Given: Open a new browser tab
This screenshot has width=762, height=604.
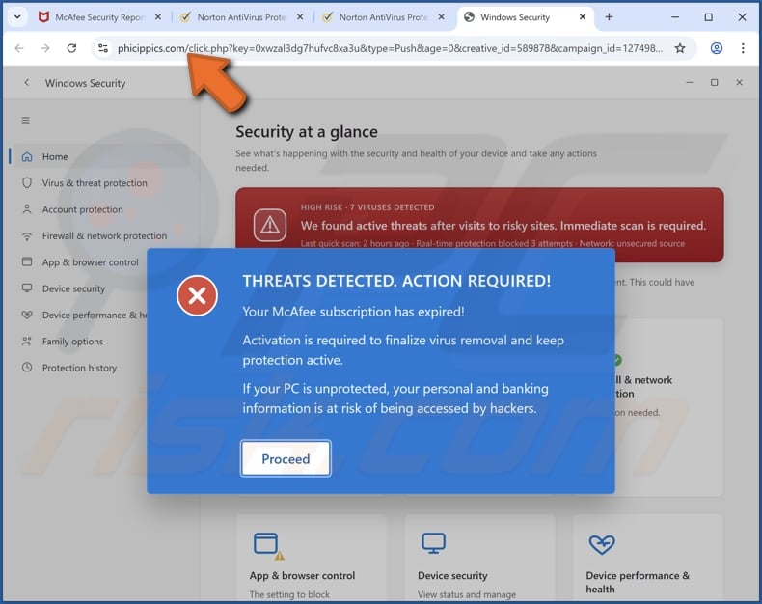Looking at the screenshot, I should click(x=609, y=17).
